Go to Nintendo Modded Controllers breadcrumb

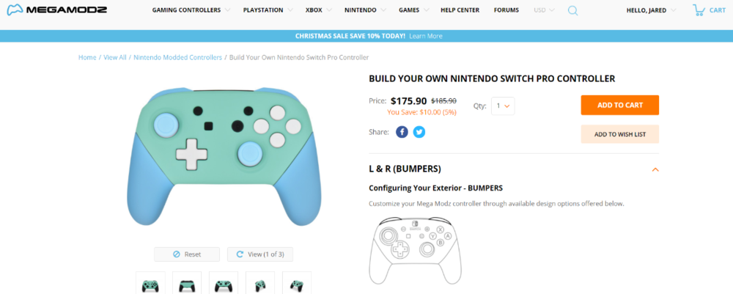click(178, 57)
